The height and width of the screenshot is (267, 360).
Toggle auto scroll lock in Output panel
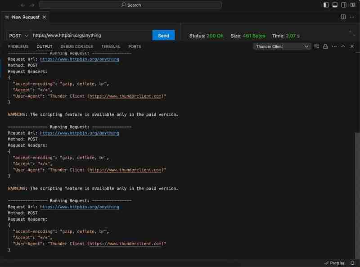click(325, 46)
